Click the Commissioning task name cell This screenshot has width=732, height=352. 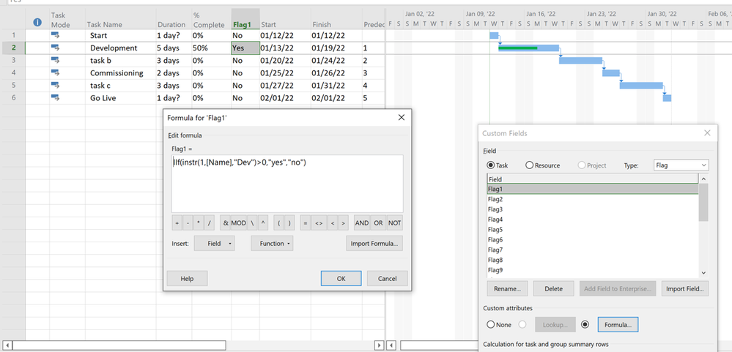(x=120, y=72)
